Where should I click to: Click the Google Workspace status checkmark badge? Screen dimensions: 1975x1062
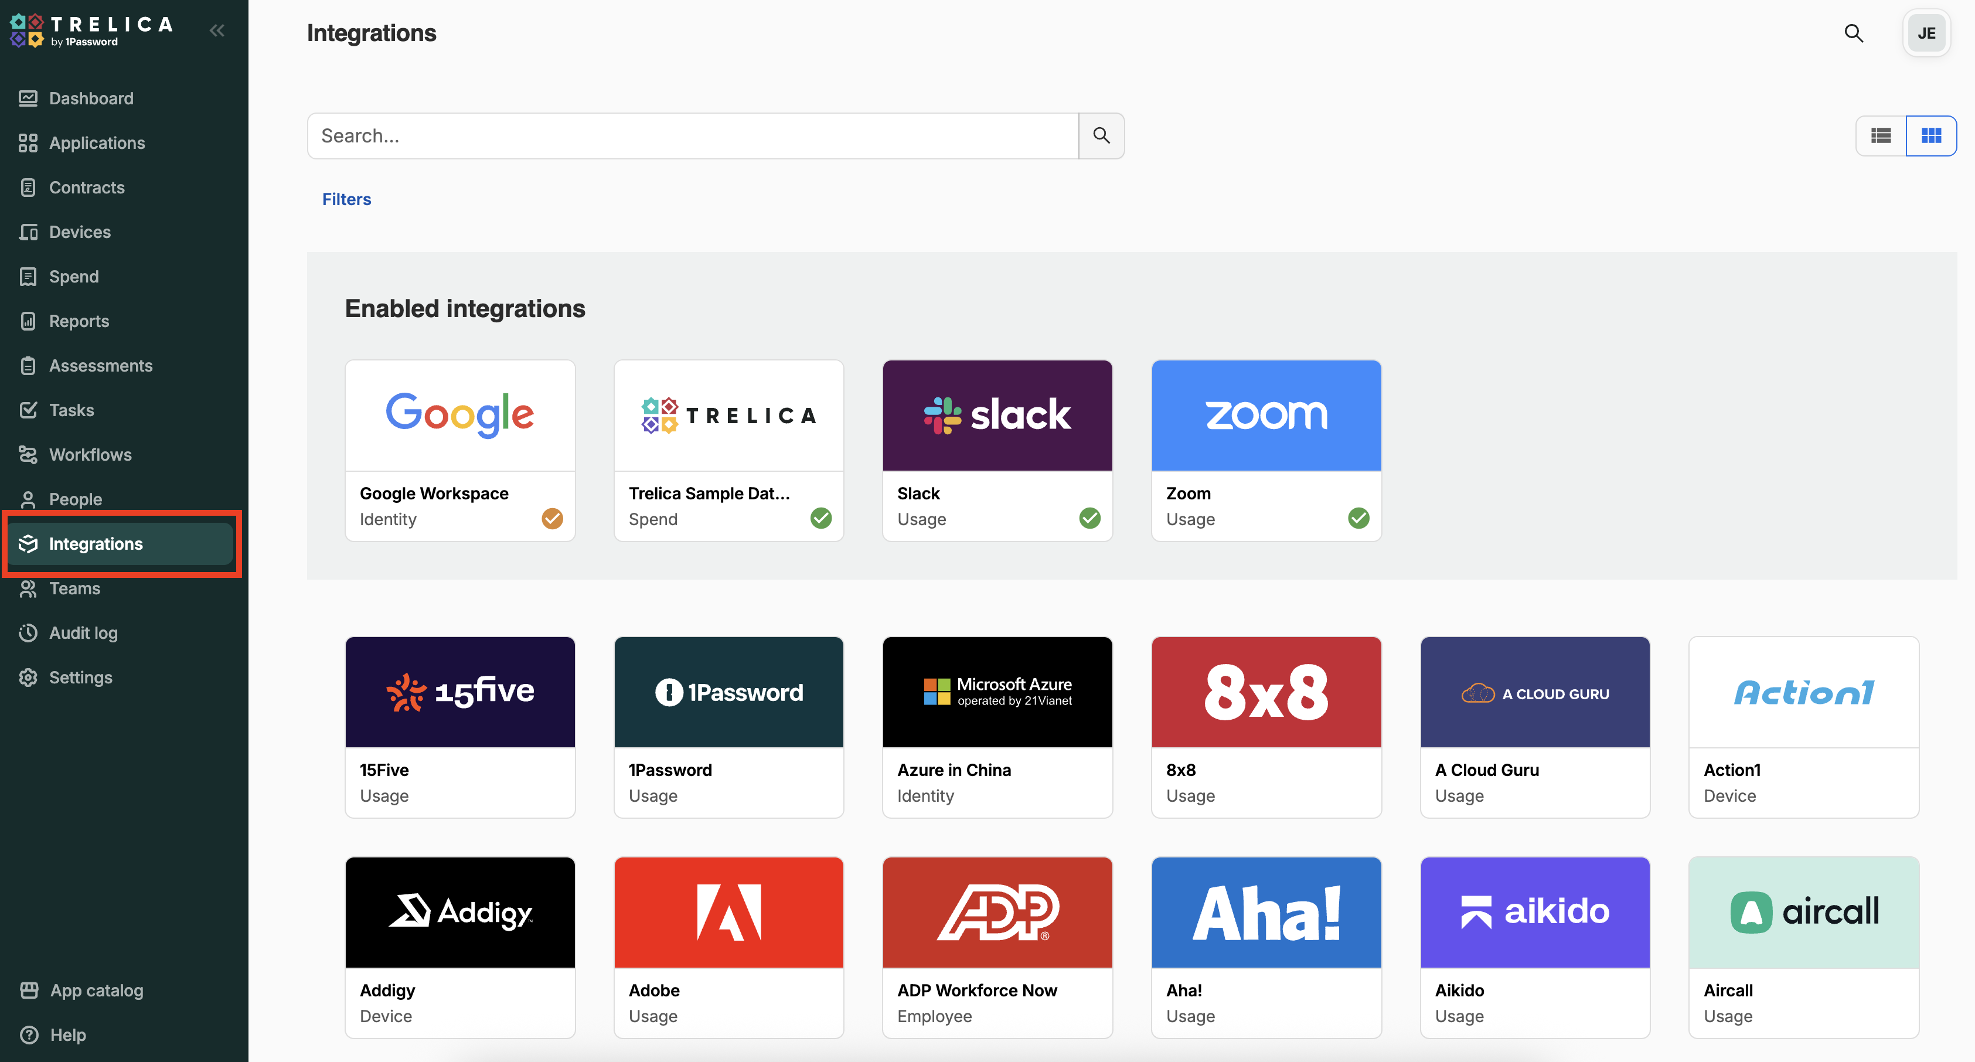point(551,518)
